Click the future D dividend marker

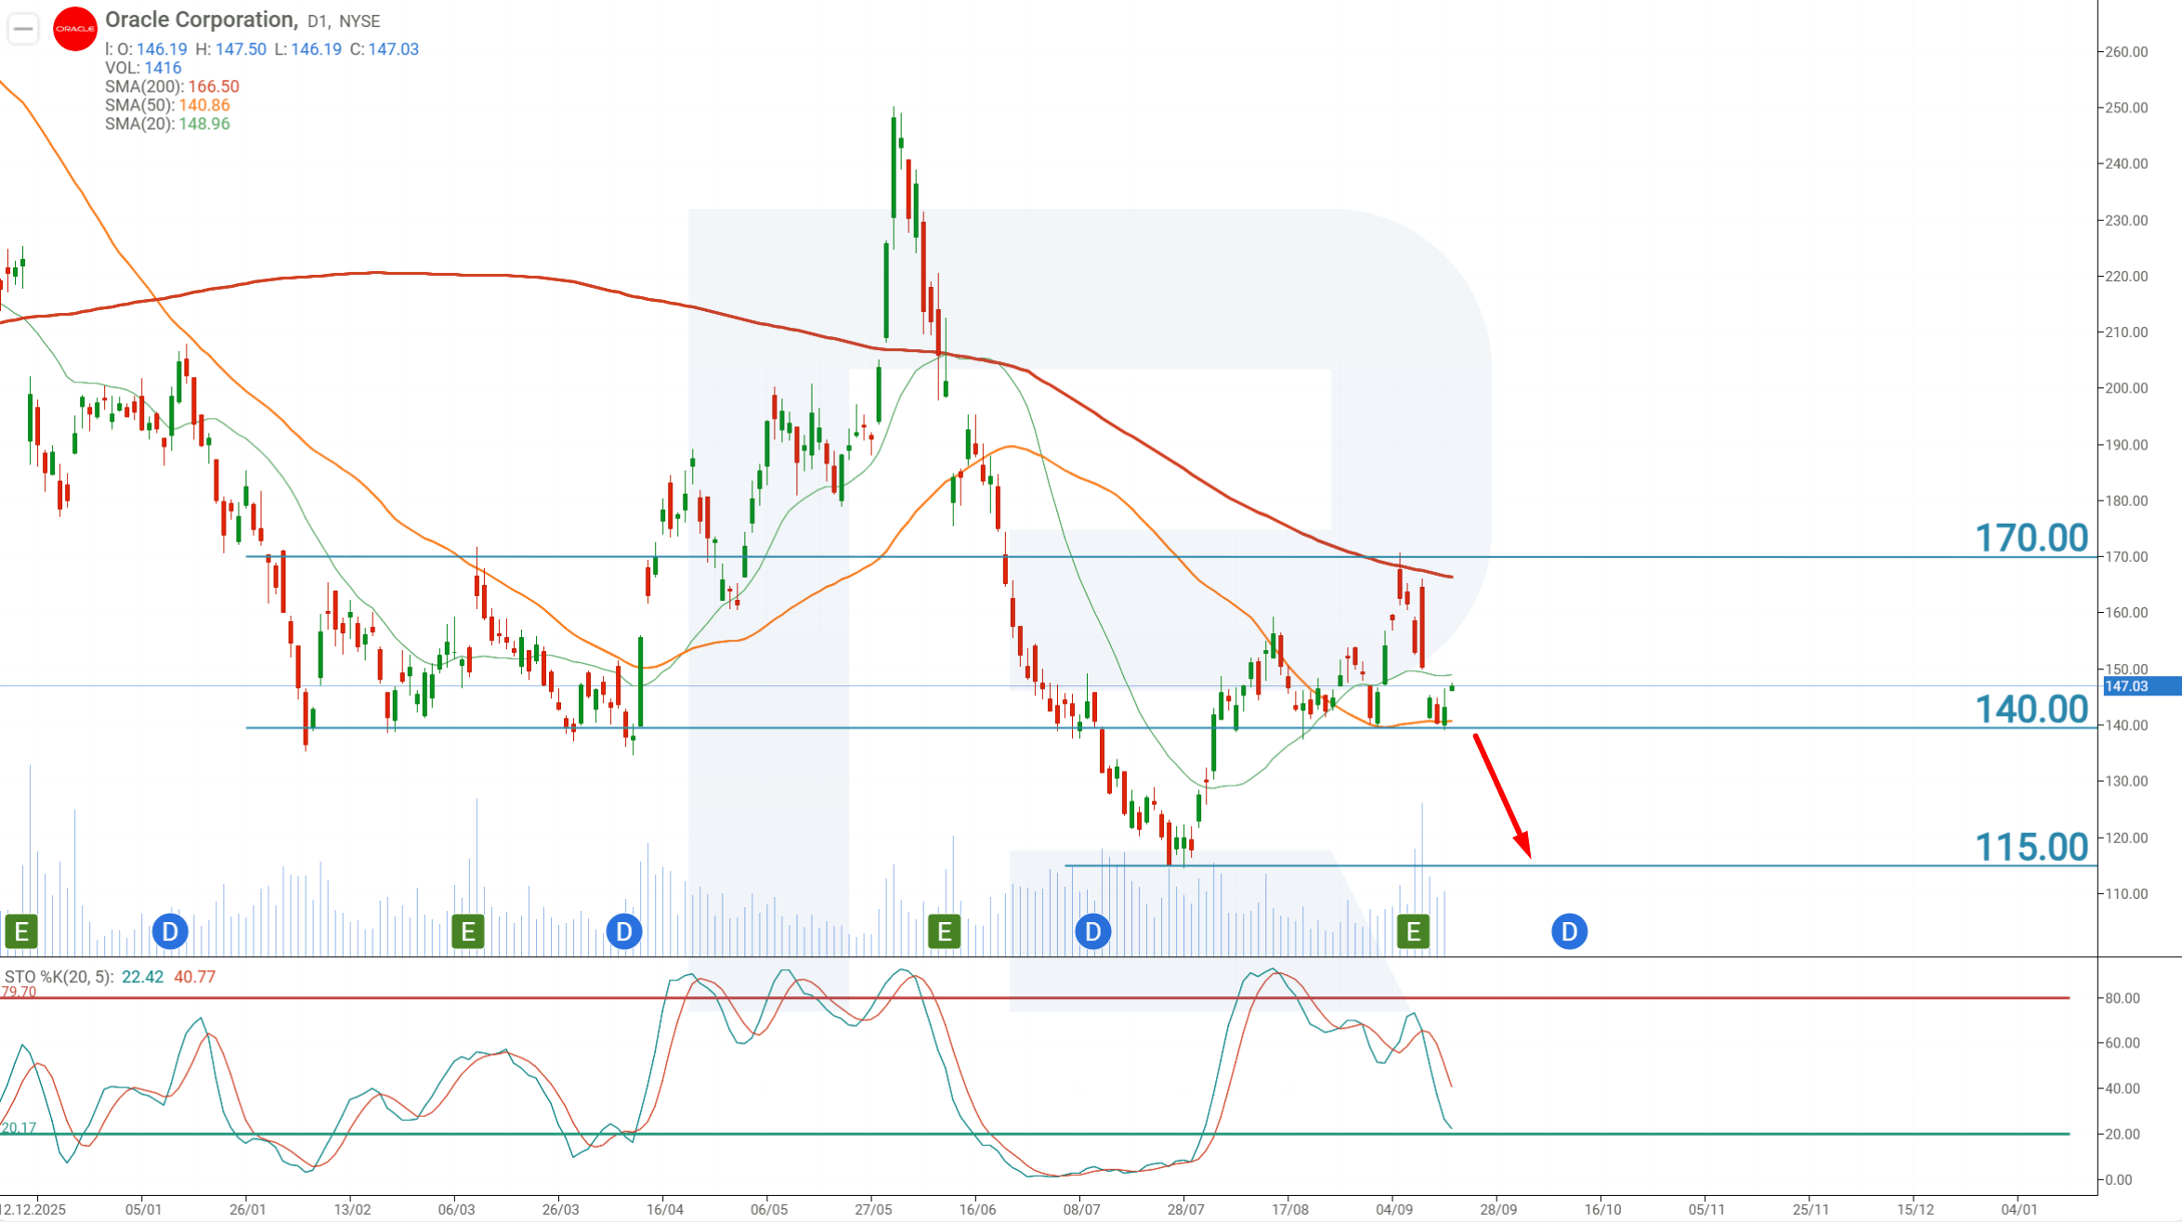(x=1570, y=930)
